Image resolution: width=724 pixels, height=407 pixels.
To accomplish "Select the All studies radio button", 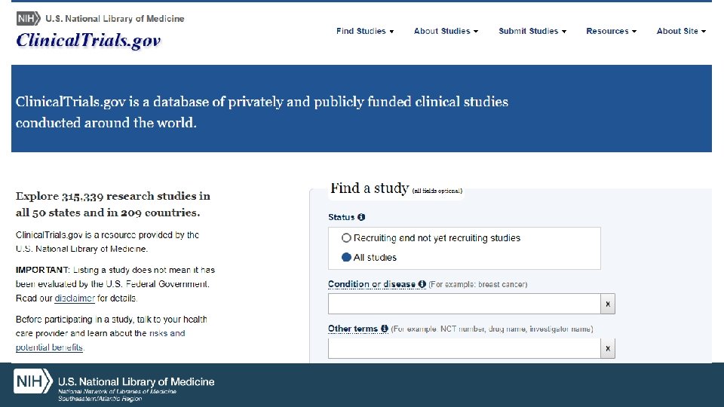I will [x=346, y=257].
